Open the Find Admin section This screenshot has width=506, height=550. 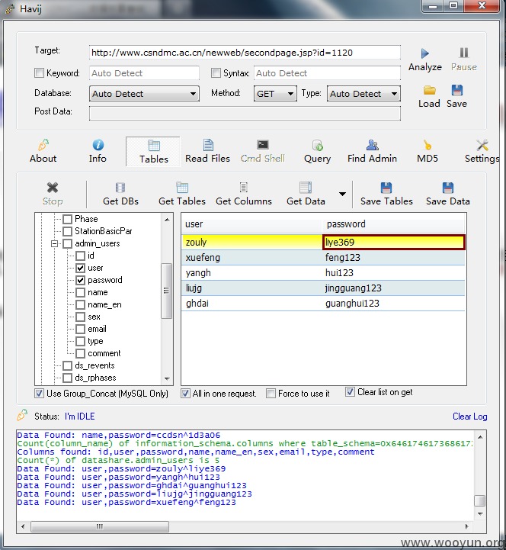[x=372, y=152]
